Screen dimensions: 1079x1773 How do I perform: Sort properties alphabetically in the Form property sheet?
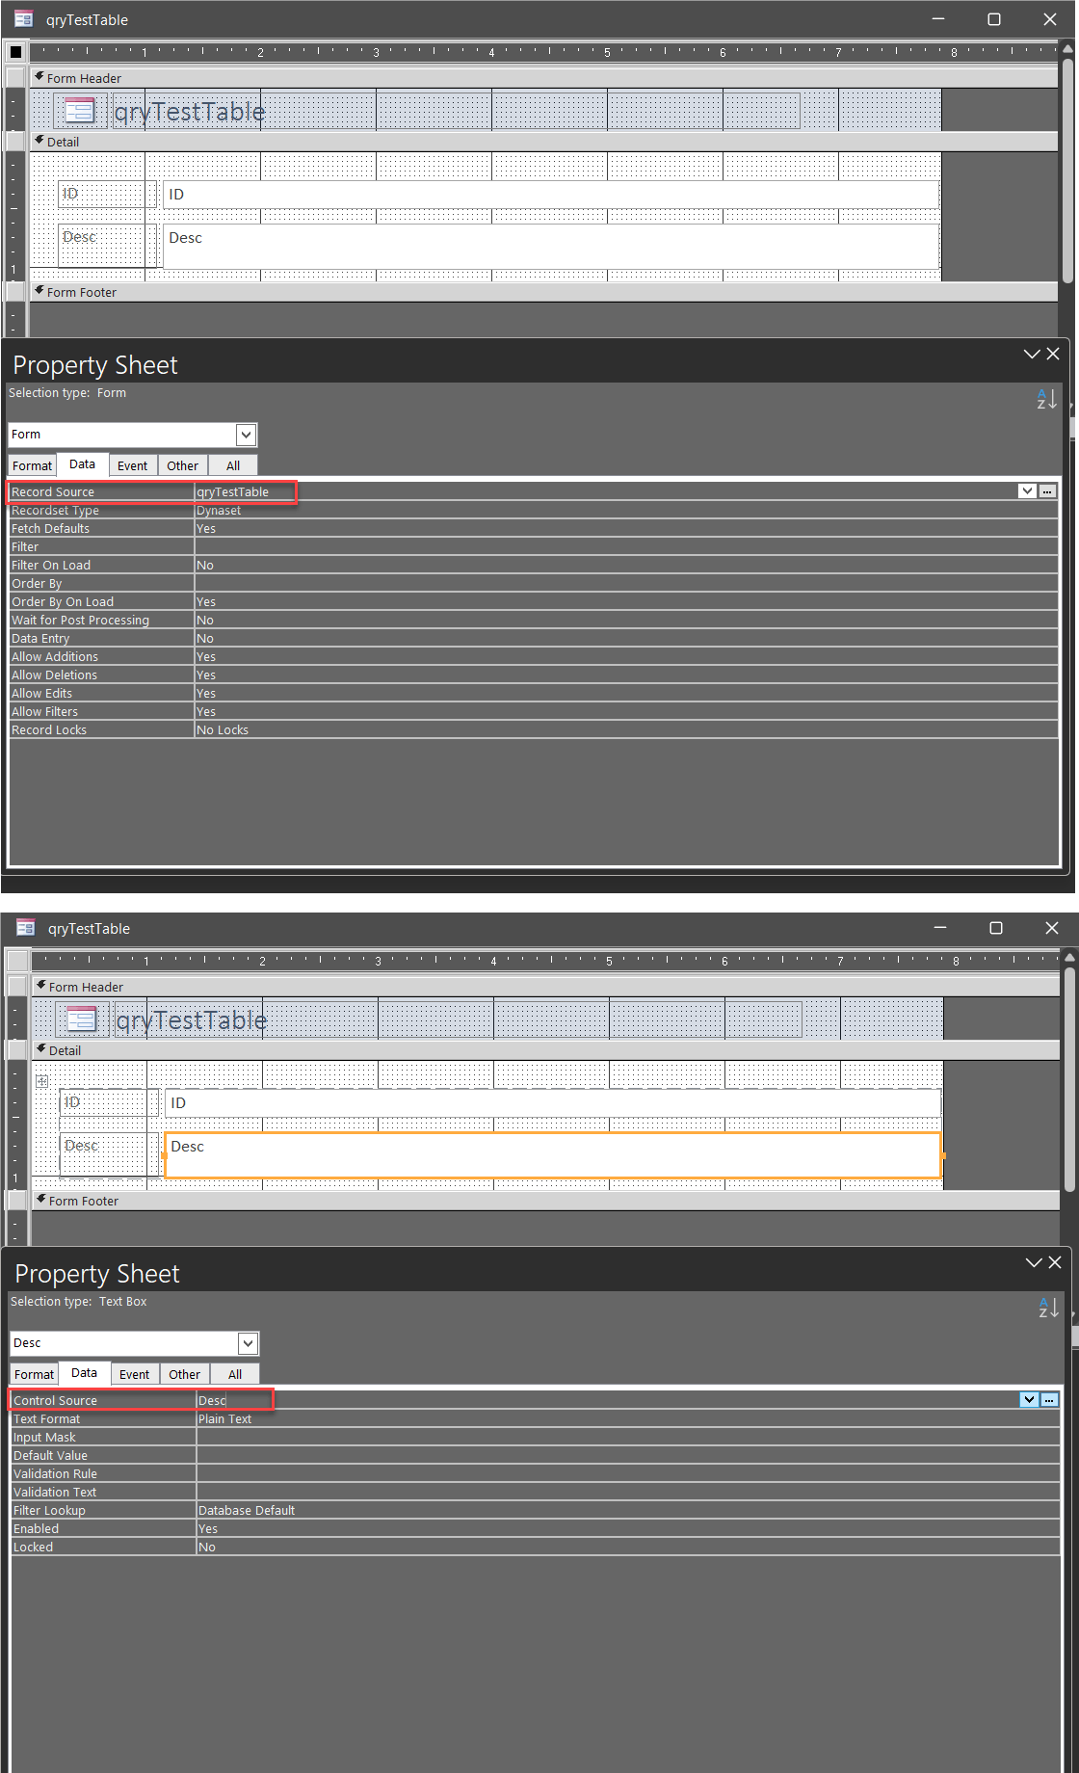coord(1046,399)
